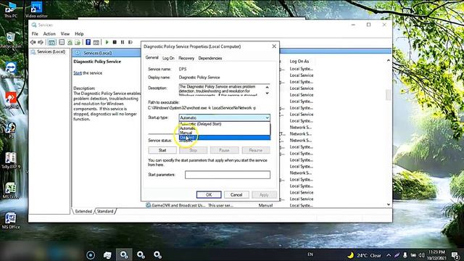Choose Automatic (Delayed Start) from the list
The image size is (464, 261).
coord(224,124)
